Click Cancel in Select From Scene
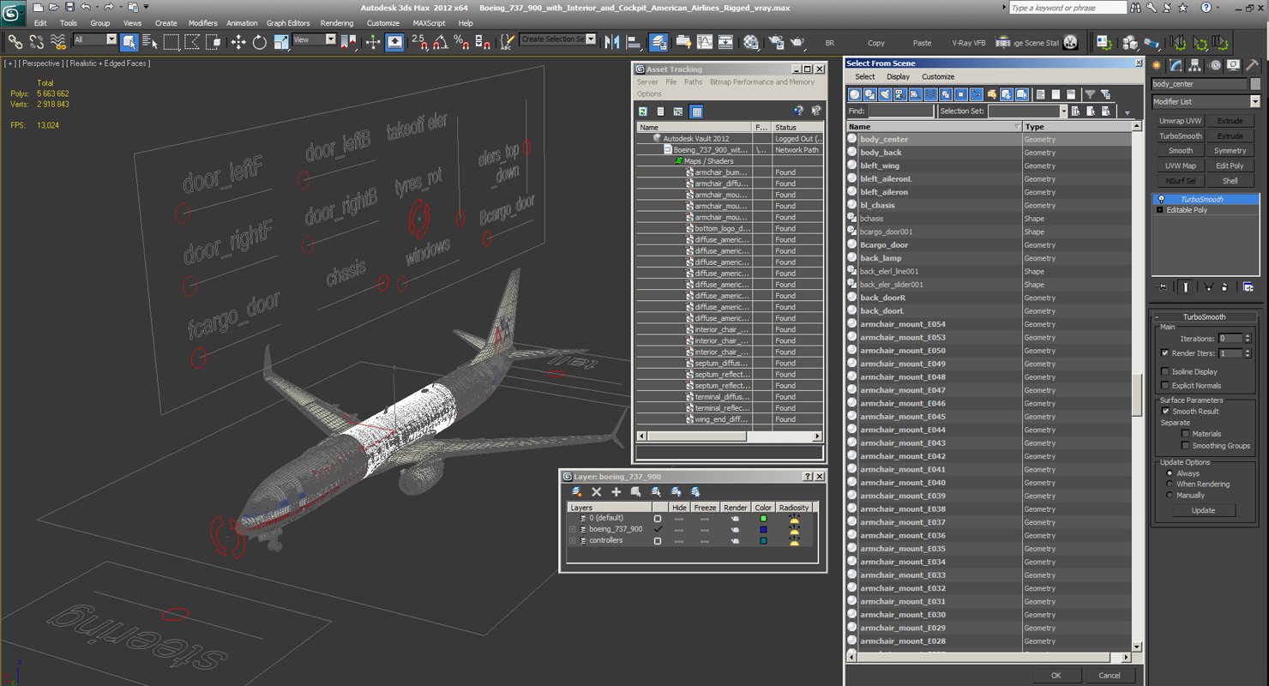Image resolution: width=1269 pixels, height=686 pixels. coord(1110,675)
